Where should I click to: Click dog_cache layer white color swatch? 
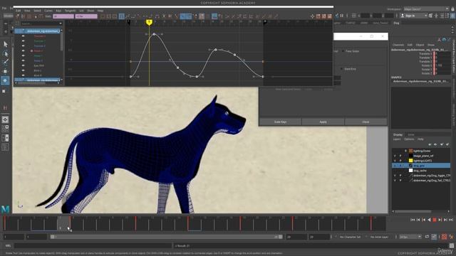[411, 171]
